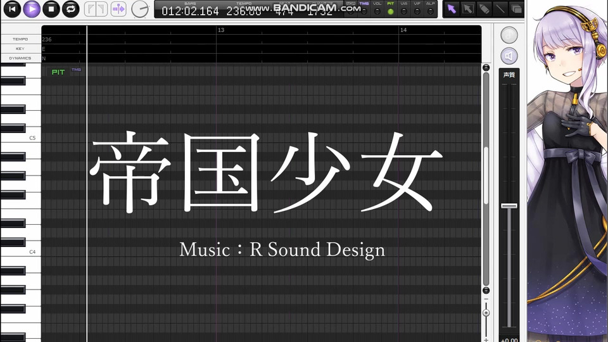608x342 pixels.
Task: Click the bars position readout 012:02.164
Action: (190, 11)
